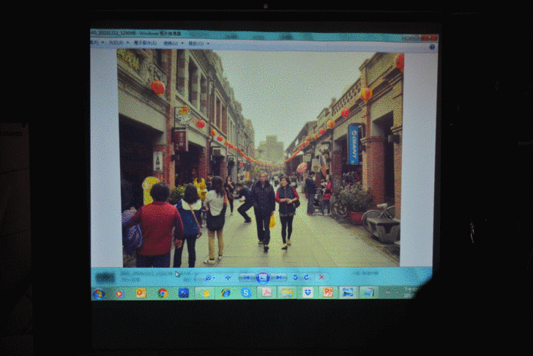The width and height of the screenshot is (533, 356).
Task: Open Dropbox from the taskbar
Action: 307,292
